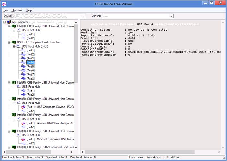
Task: Open the Others dropdown list
Action: [x=172, y=16]
